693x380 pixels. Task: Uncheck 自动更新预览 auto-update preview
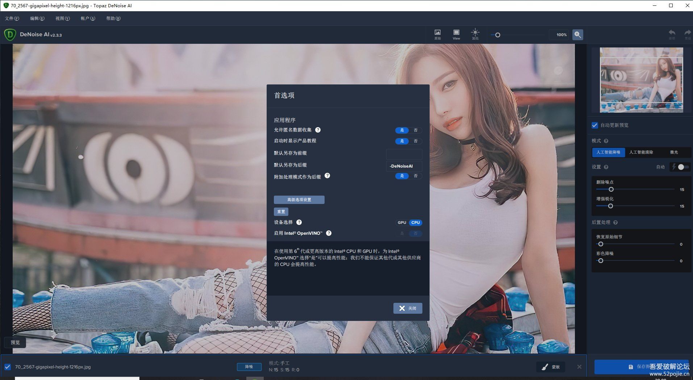pos(594,125)
